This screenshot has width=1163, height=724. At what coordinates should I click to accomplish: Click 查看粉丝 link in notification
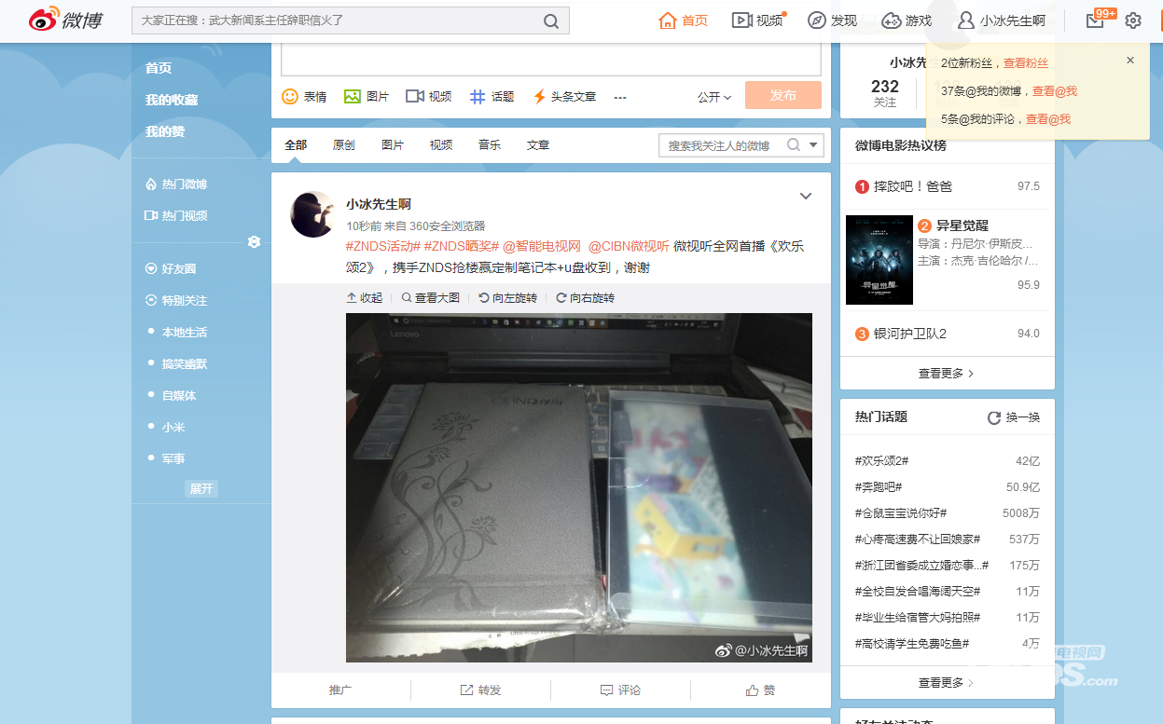click(1026, 63)
